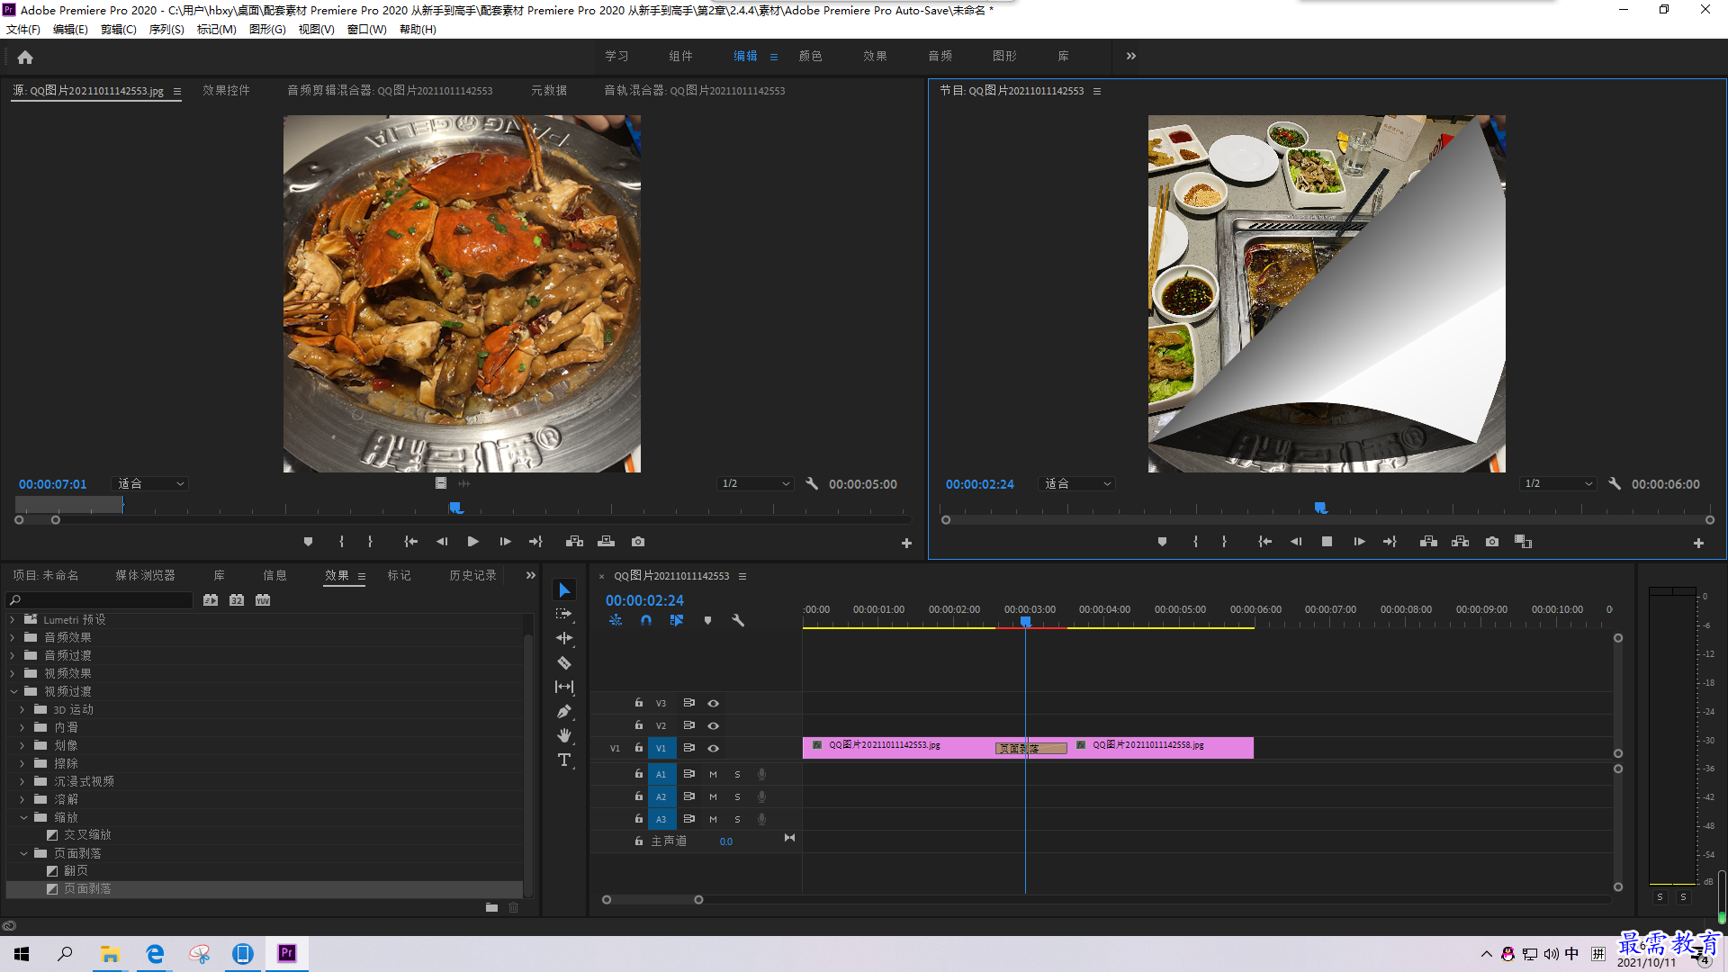Export frame camera in Program monitor

pos(1492,542)
